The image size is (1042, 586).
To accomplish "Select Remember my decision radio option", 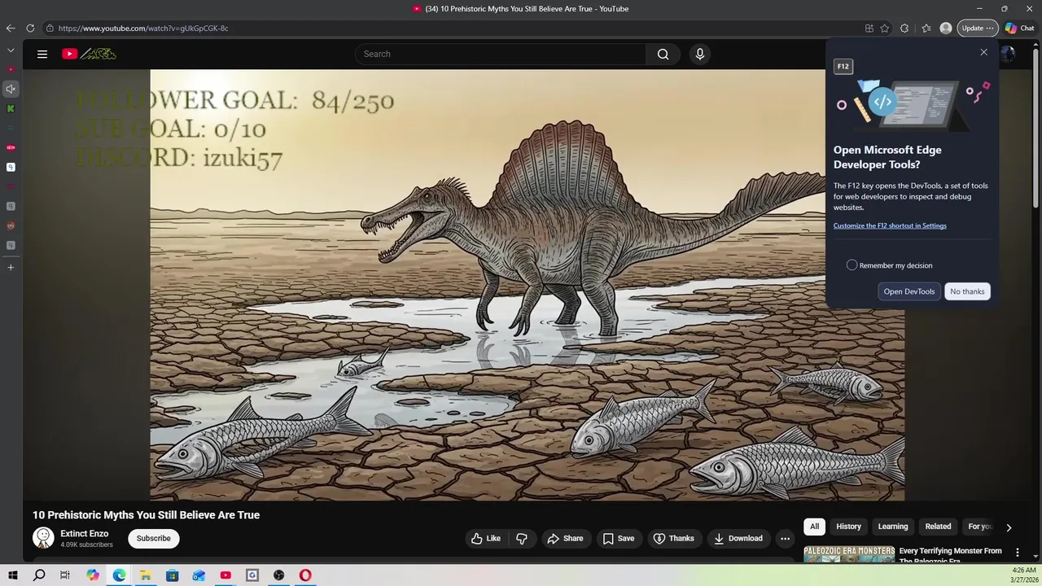I will (852, 265).
